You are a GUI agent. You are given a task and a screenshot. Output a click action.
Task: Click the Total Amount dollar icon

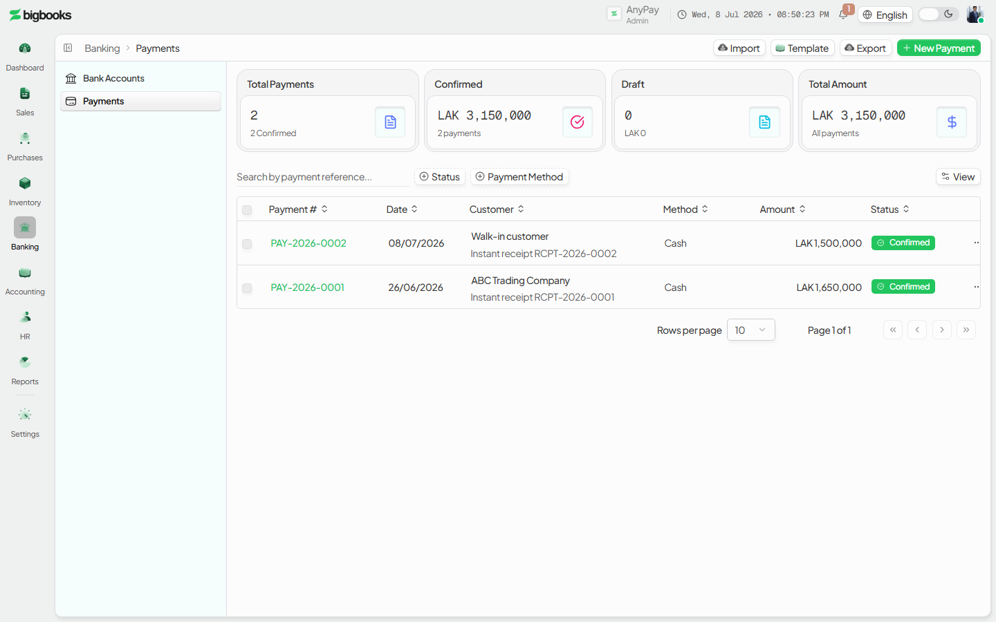952,122
